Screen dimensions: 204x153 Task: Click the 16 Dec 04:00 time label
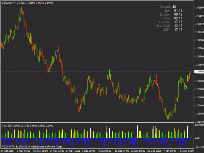[x=122, y=151]
